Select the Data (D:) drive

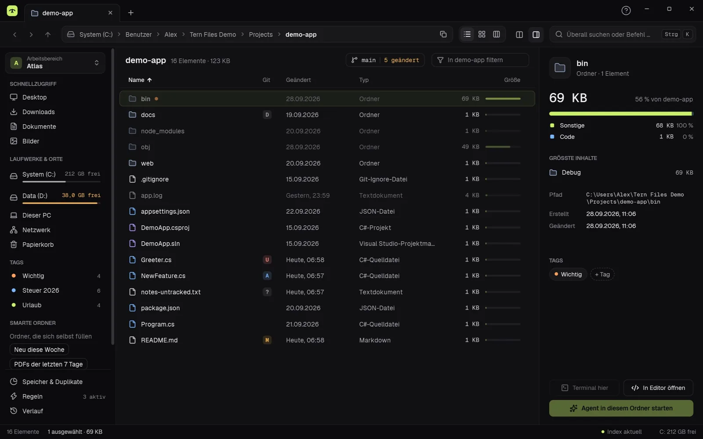(55, 197)
